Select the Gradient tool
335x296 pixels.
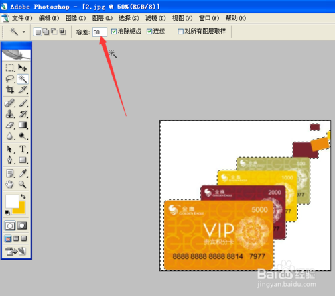23,125
